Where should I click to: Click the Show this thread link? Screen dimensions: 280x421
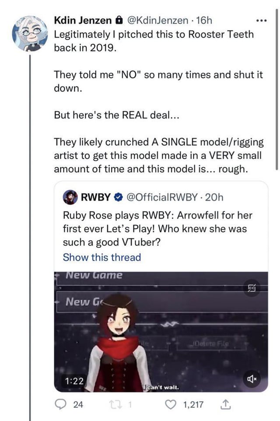coord(102,257)
